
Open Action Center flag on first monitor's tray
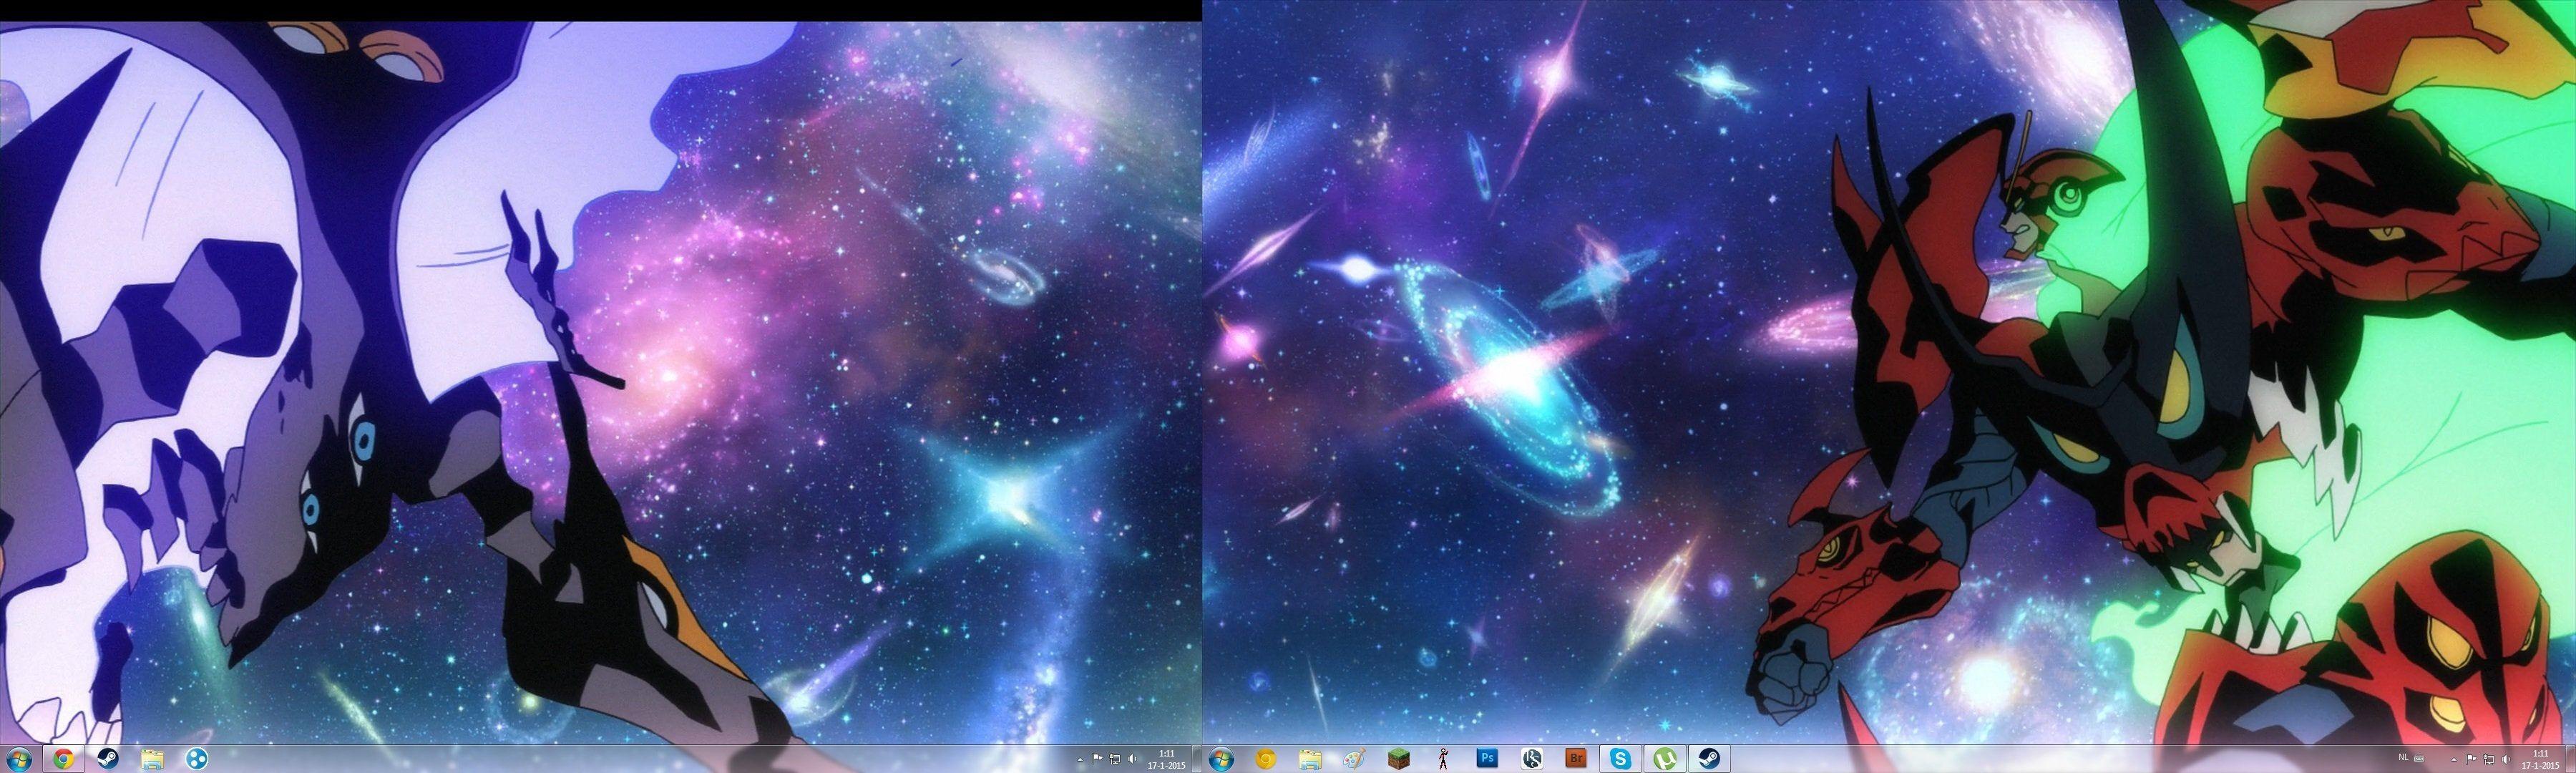pos(1098,759)
